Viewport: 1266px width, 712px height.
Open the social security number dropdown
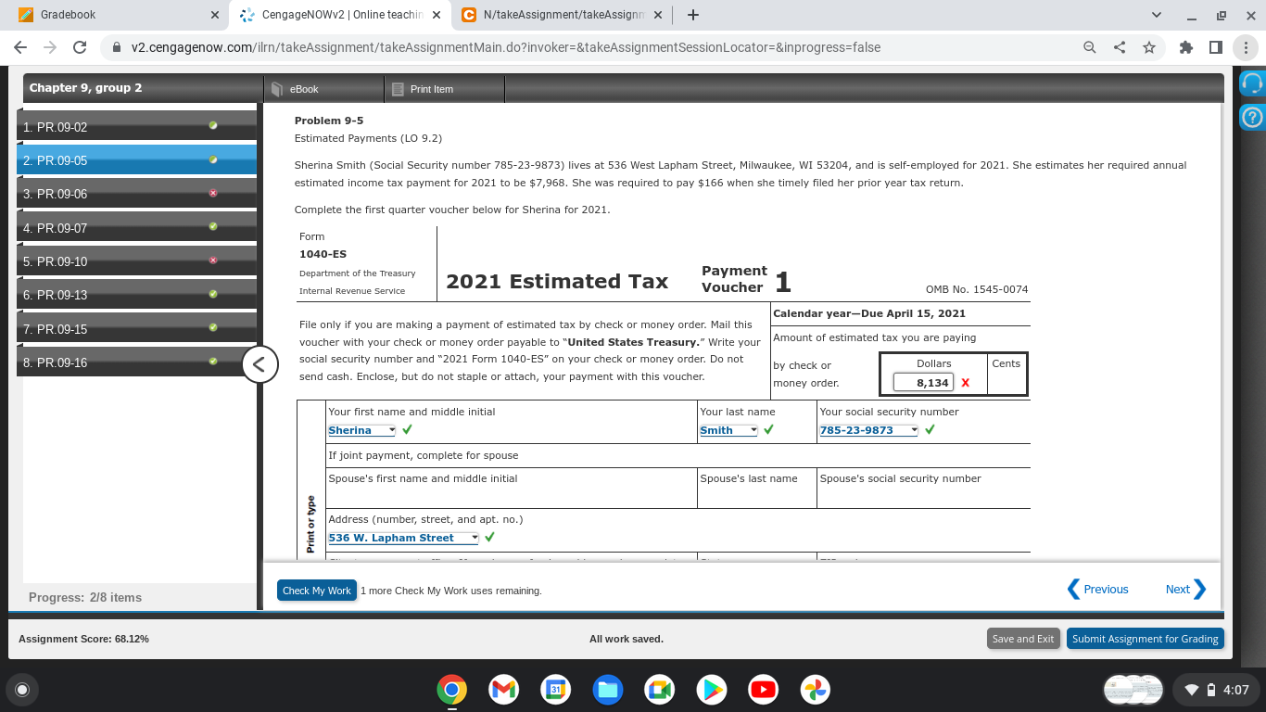click(x=869, y=430)
